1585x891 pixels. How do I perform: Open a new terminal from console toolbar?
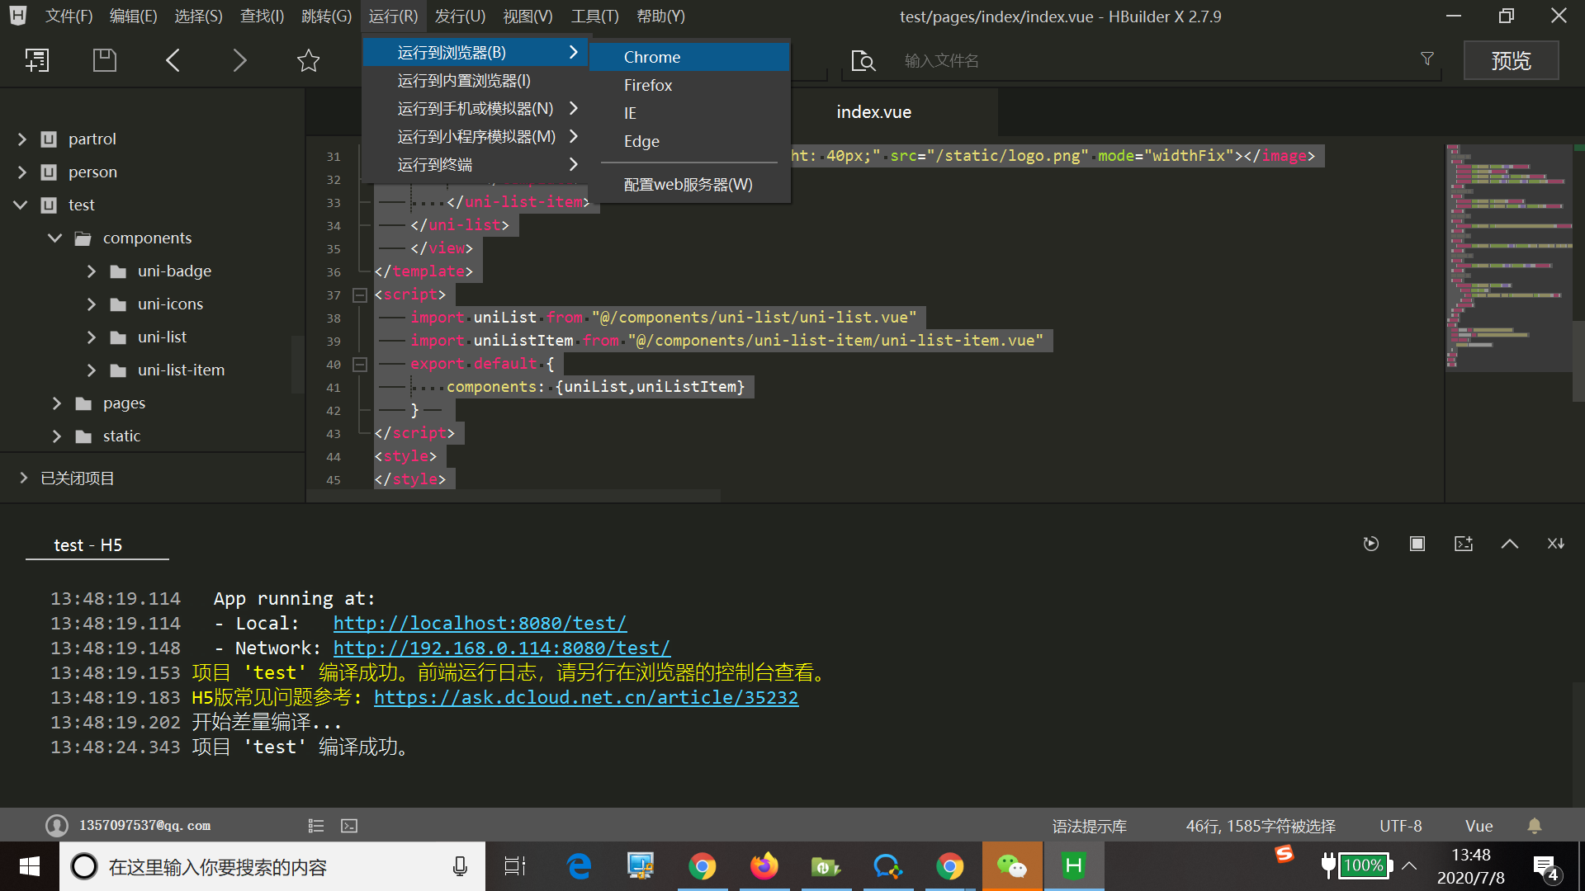tap(1464, 544)
